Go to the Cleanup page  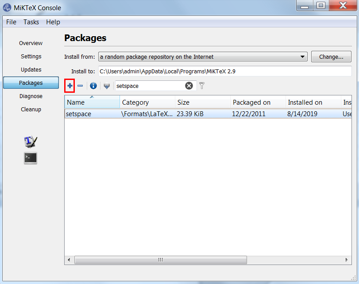point(31,110)
